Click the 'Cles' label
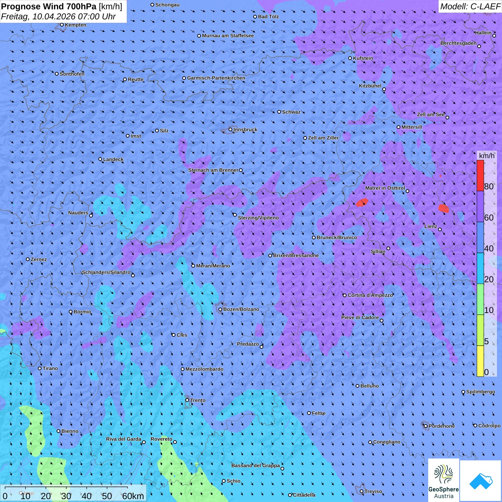 [182, 335]
